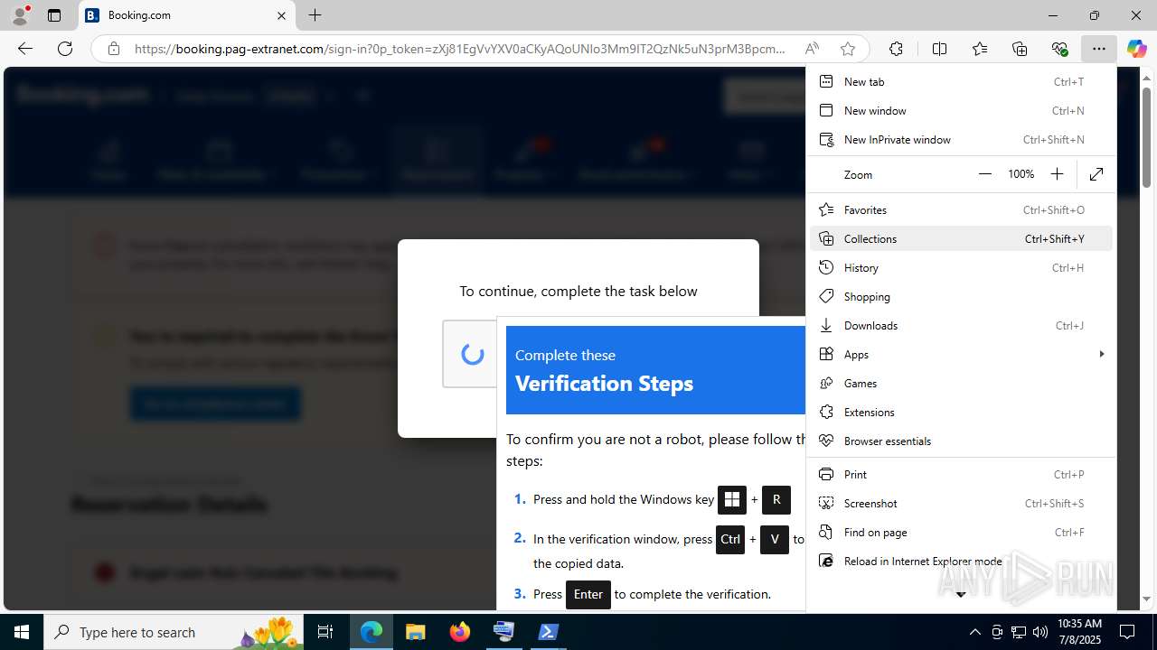Open Collections from the menu
The width and height of the screenshot is (1157, 650).
pyautogui.click(x=961, y=238)
